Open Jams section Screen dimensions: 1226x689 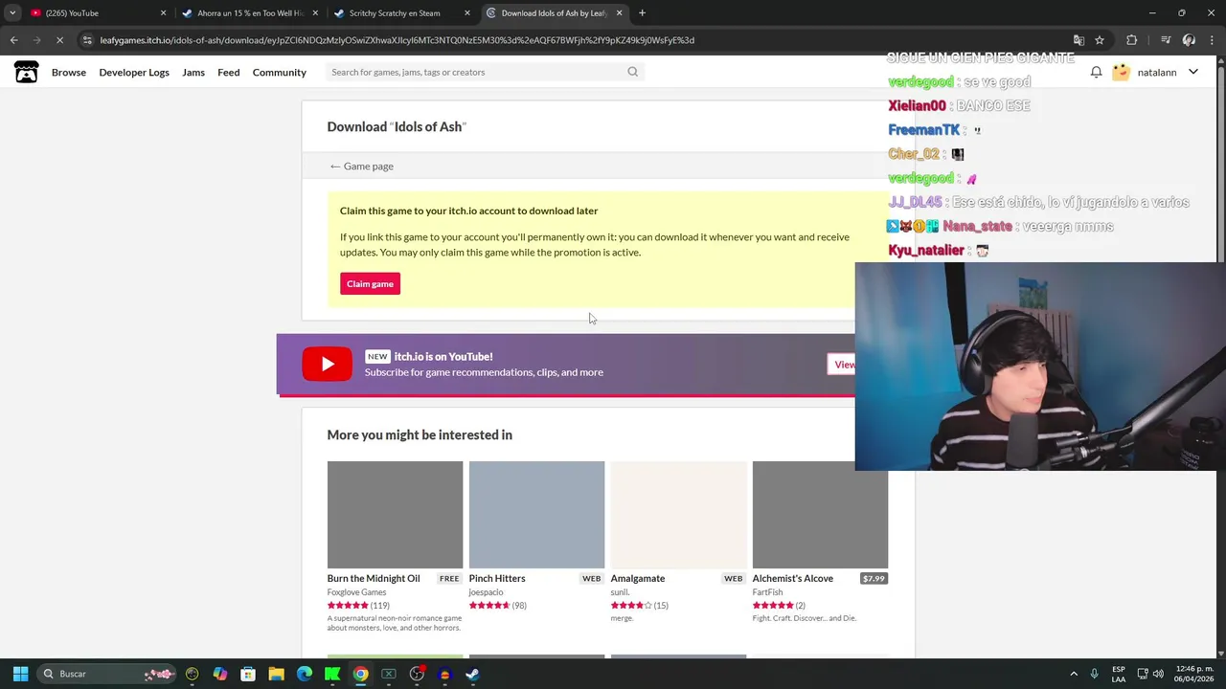[x=193, y=72]
